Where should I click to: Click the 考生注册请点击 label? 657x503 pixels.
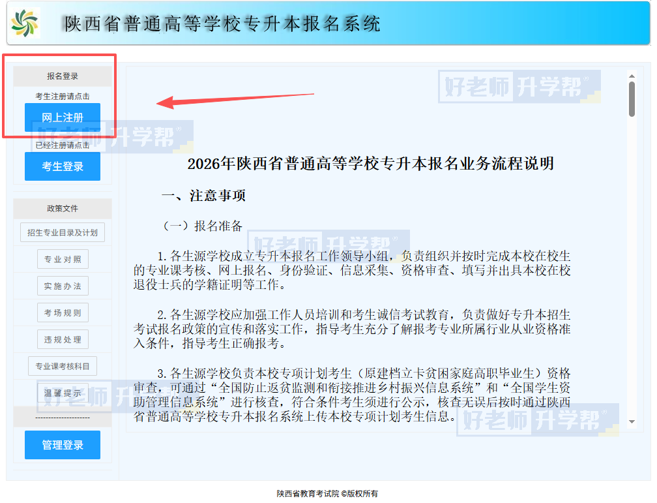coord(63,97)
